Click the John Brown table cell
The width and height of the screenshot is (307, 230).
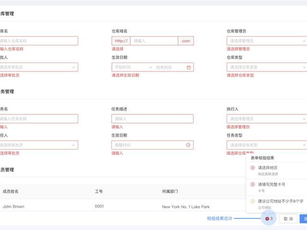13,207
